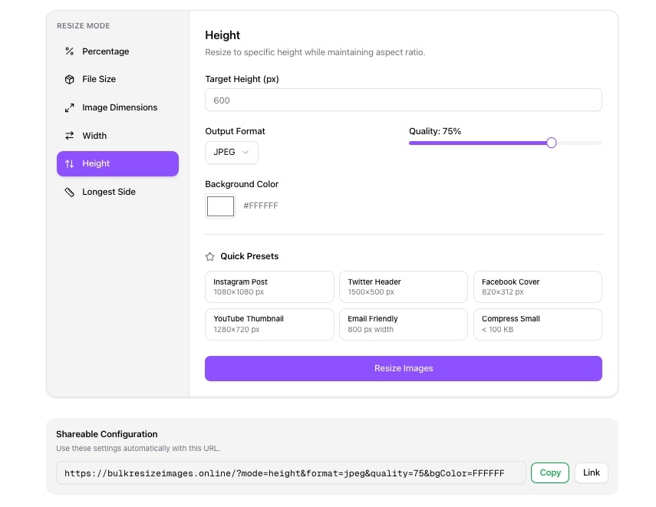Click the Longest Side ruler icon
The width and height of the screenshot is (656, 507).
(69, 193)
